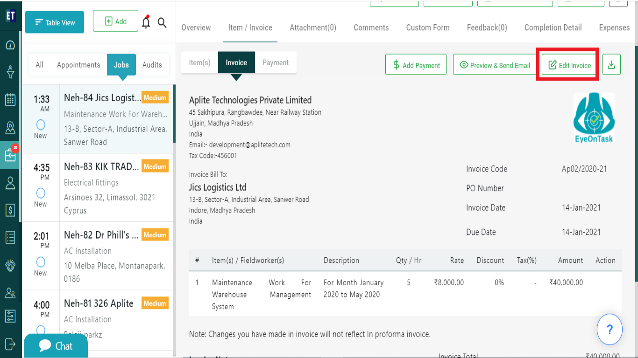The image size is (638, 358).
Task: Open the Attachment(0) tab
Action: [x=313, y=28]
